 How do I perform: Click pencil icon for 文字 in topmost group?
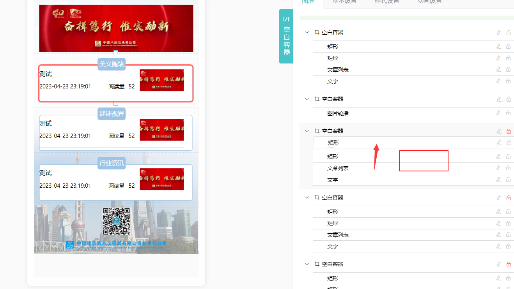pyautogui.click(x=498, y=81)
